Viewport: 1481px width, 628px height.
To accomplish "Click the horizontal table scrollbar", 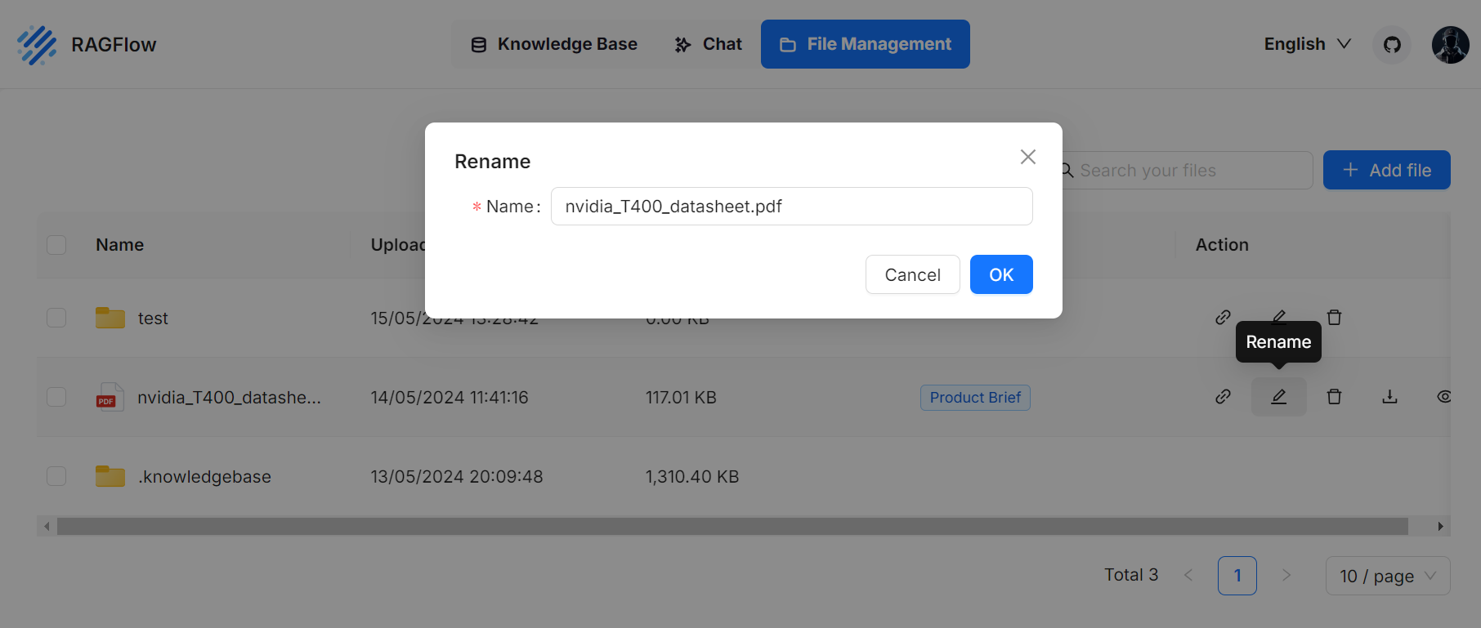I will coord(732,527).
